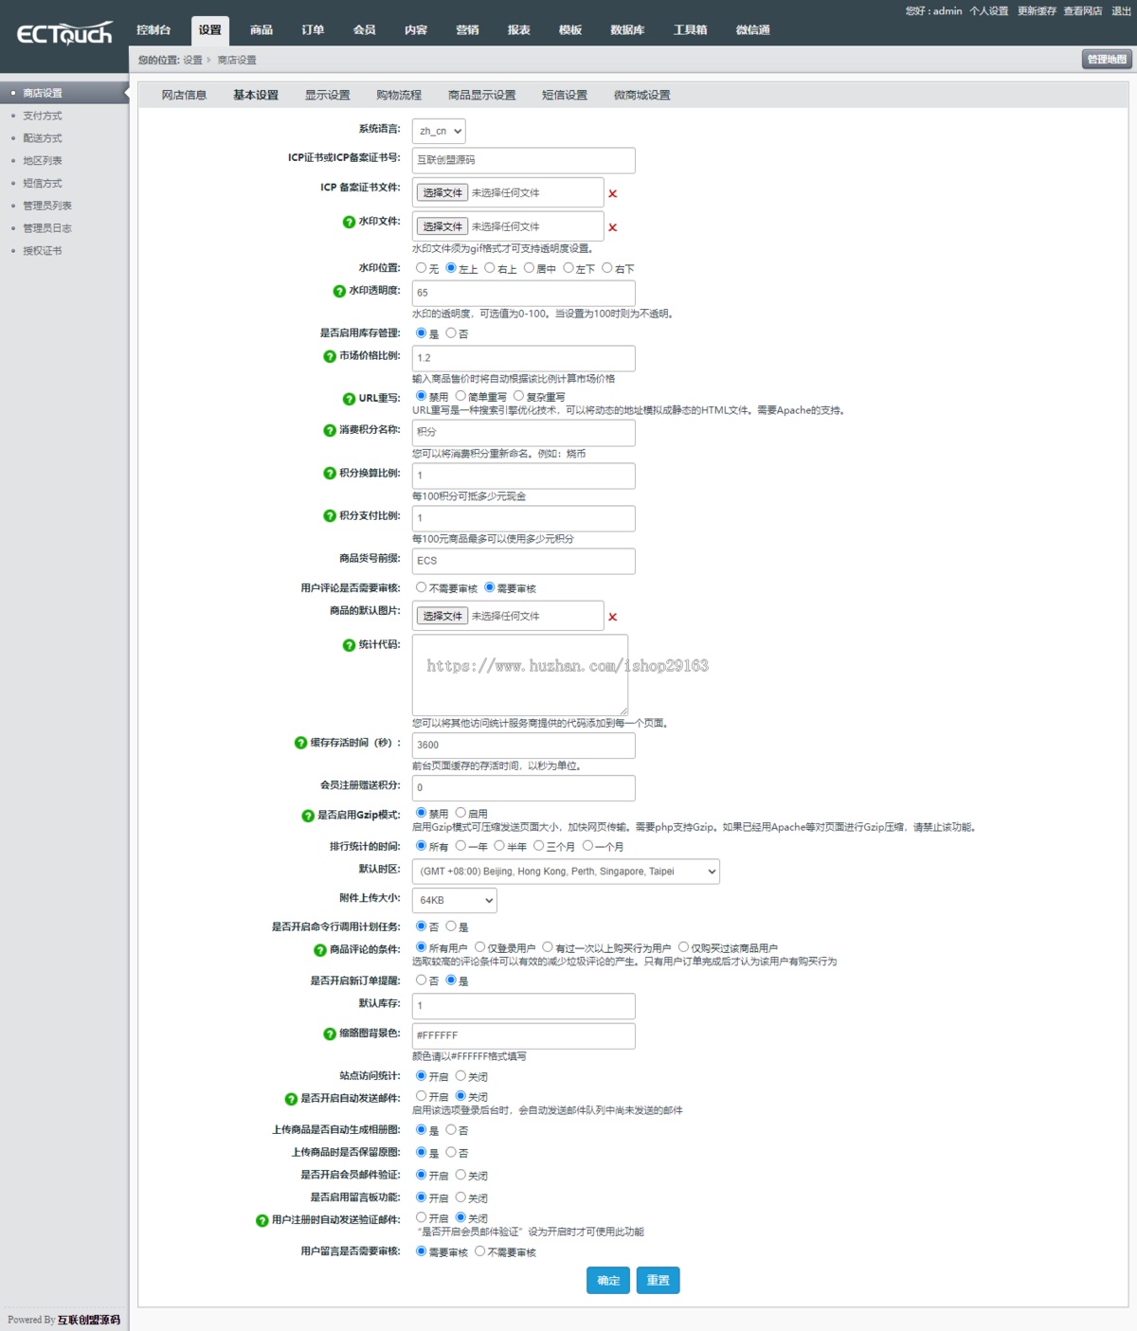Click help icon beside 市场价格比例
The width and height of the screenshot is (1137, 1331).
(x=330, y=356)
